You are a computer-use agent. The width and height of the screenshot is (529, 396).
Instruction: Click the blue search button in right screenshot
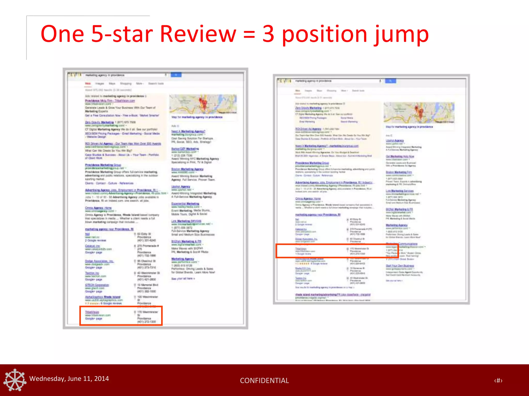click(390, 81)
